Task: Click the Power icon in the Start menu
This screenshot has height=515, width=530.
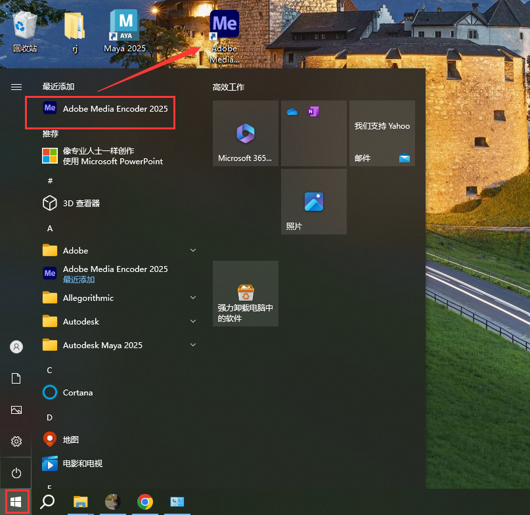Action: click(x=16, y=472)
